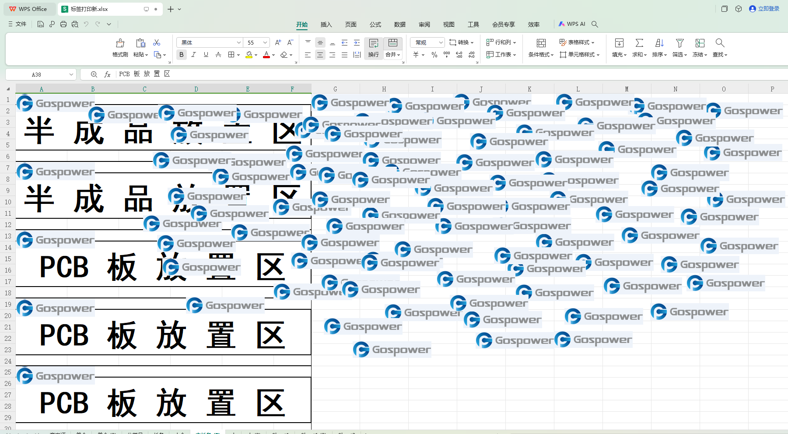The height and width of the screenshot is (434, 788).
Task: Toggle align left
Action: click(308, 55)
